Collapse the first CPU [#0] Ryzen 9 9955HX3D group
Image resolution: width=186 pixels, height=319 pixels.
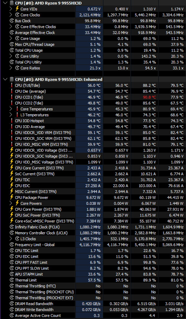tap(5, 3)
